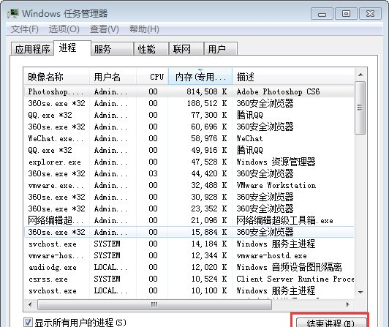The height and width of the screenshot is (327, 389).
Task: Click description vmware-hostd.exe
Action: click(x=272, y=255)
